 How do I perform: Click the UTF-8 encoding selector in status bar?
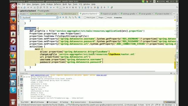[158, 105]
